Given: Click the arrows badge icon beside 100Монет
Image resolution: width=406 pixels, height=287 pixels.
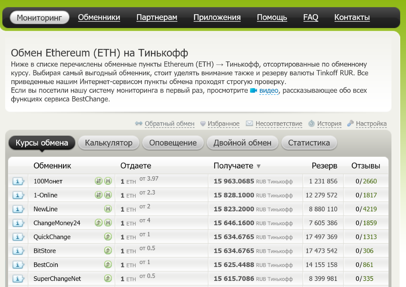Looking at the screenshot, I should (98, 181).
